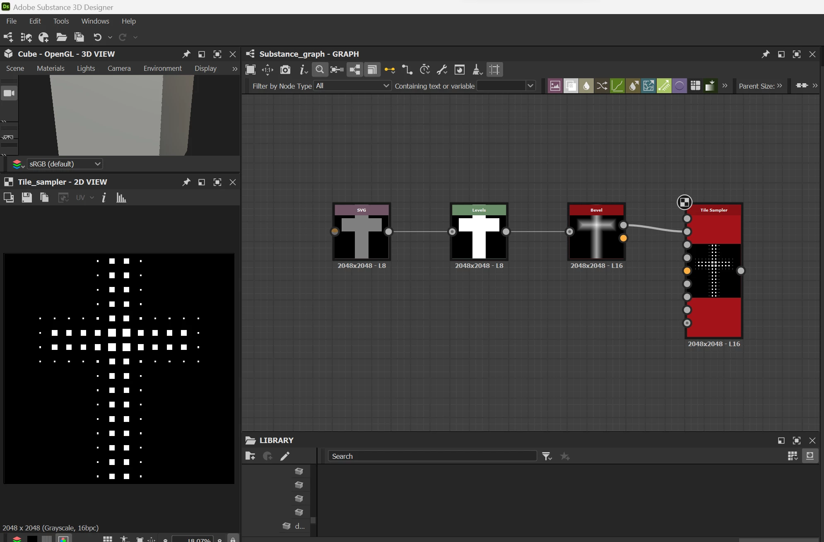
Task: Toggle the snap grid frame button
Action: (494, 70)
